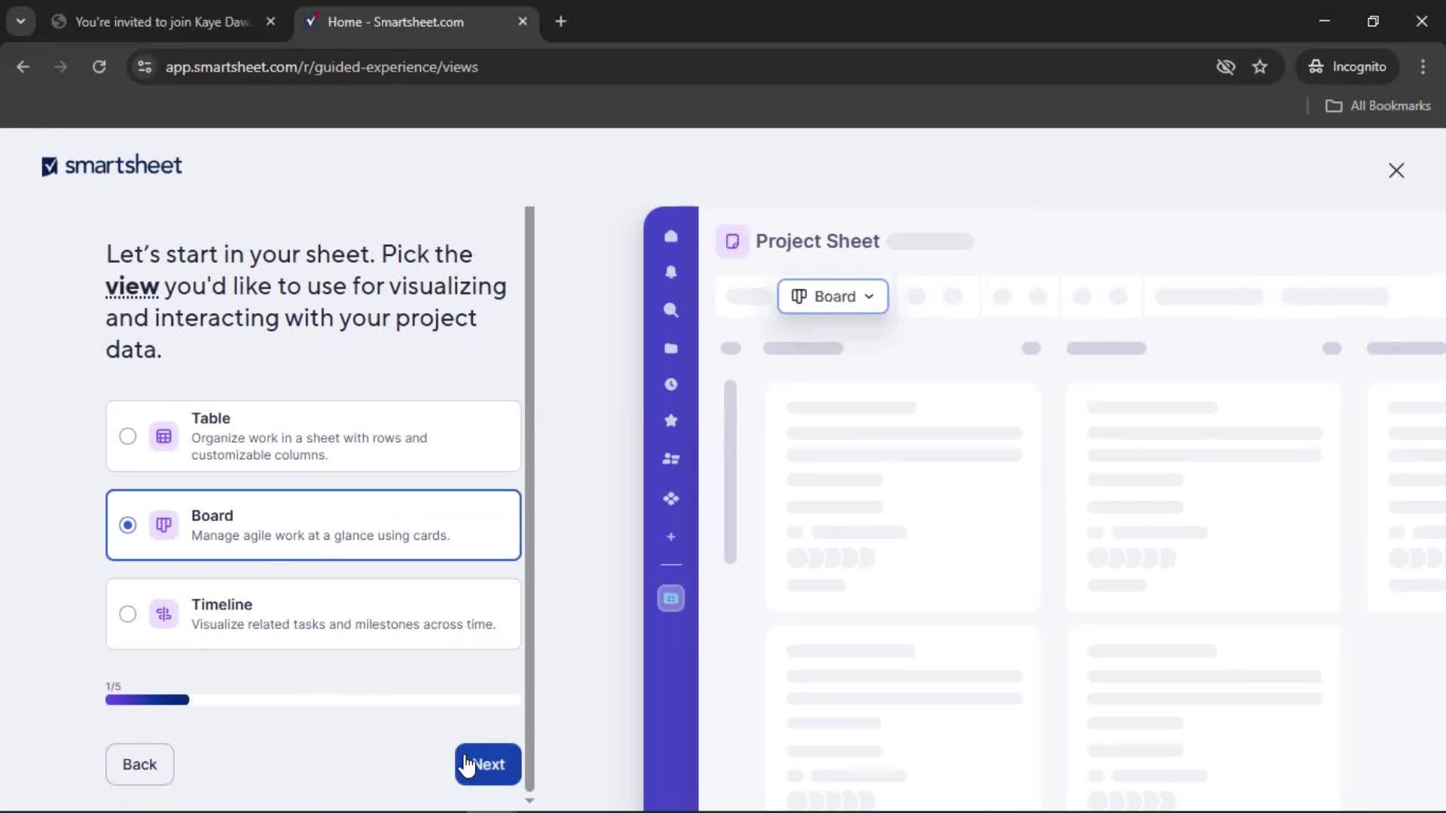The height and width of the screenshot is (813, 1446).
Task: Select the Table view radio option
Action: tap(128, 437)
